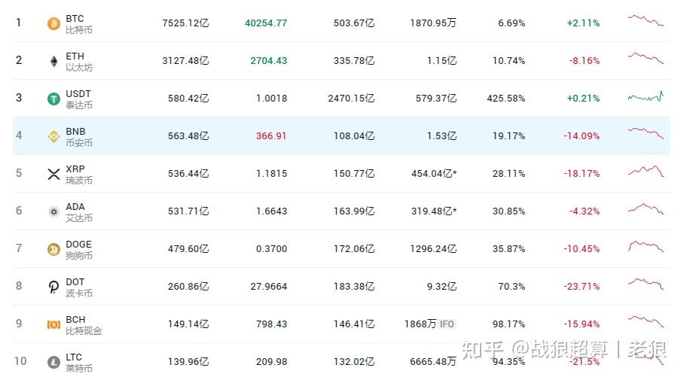
Task: Click the BTC price 40254.77
Action: (x=266, y=23)
